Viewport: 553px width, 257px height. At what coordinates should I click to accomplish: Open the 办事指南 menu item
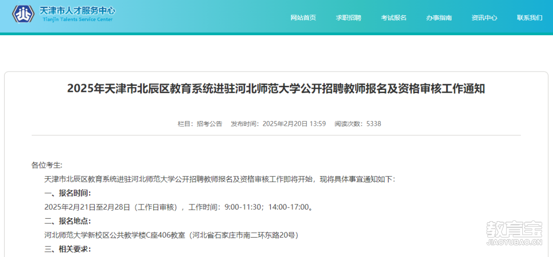tap(439, 18)
